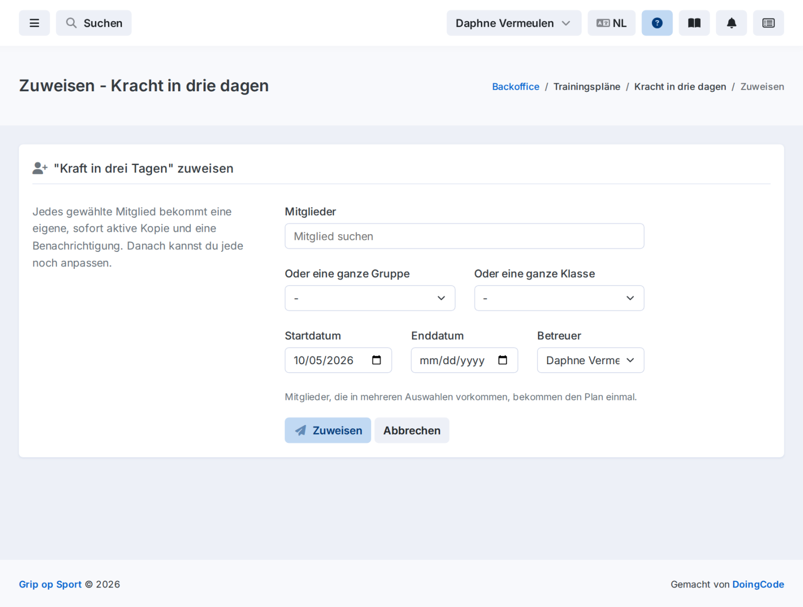Open Trainingspläne breadcrumb

tap(587, 87)
